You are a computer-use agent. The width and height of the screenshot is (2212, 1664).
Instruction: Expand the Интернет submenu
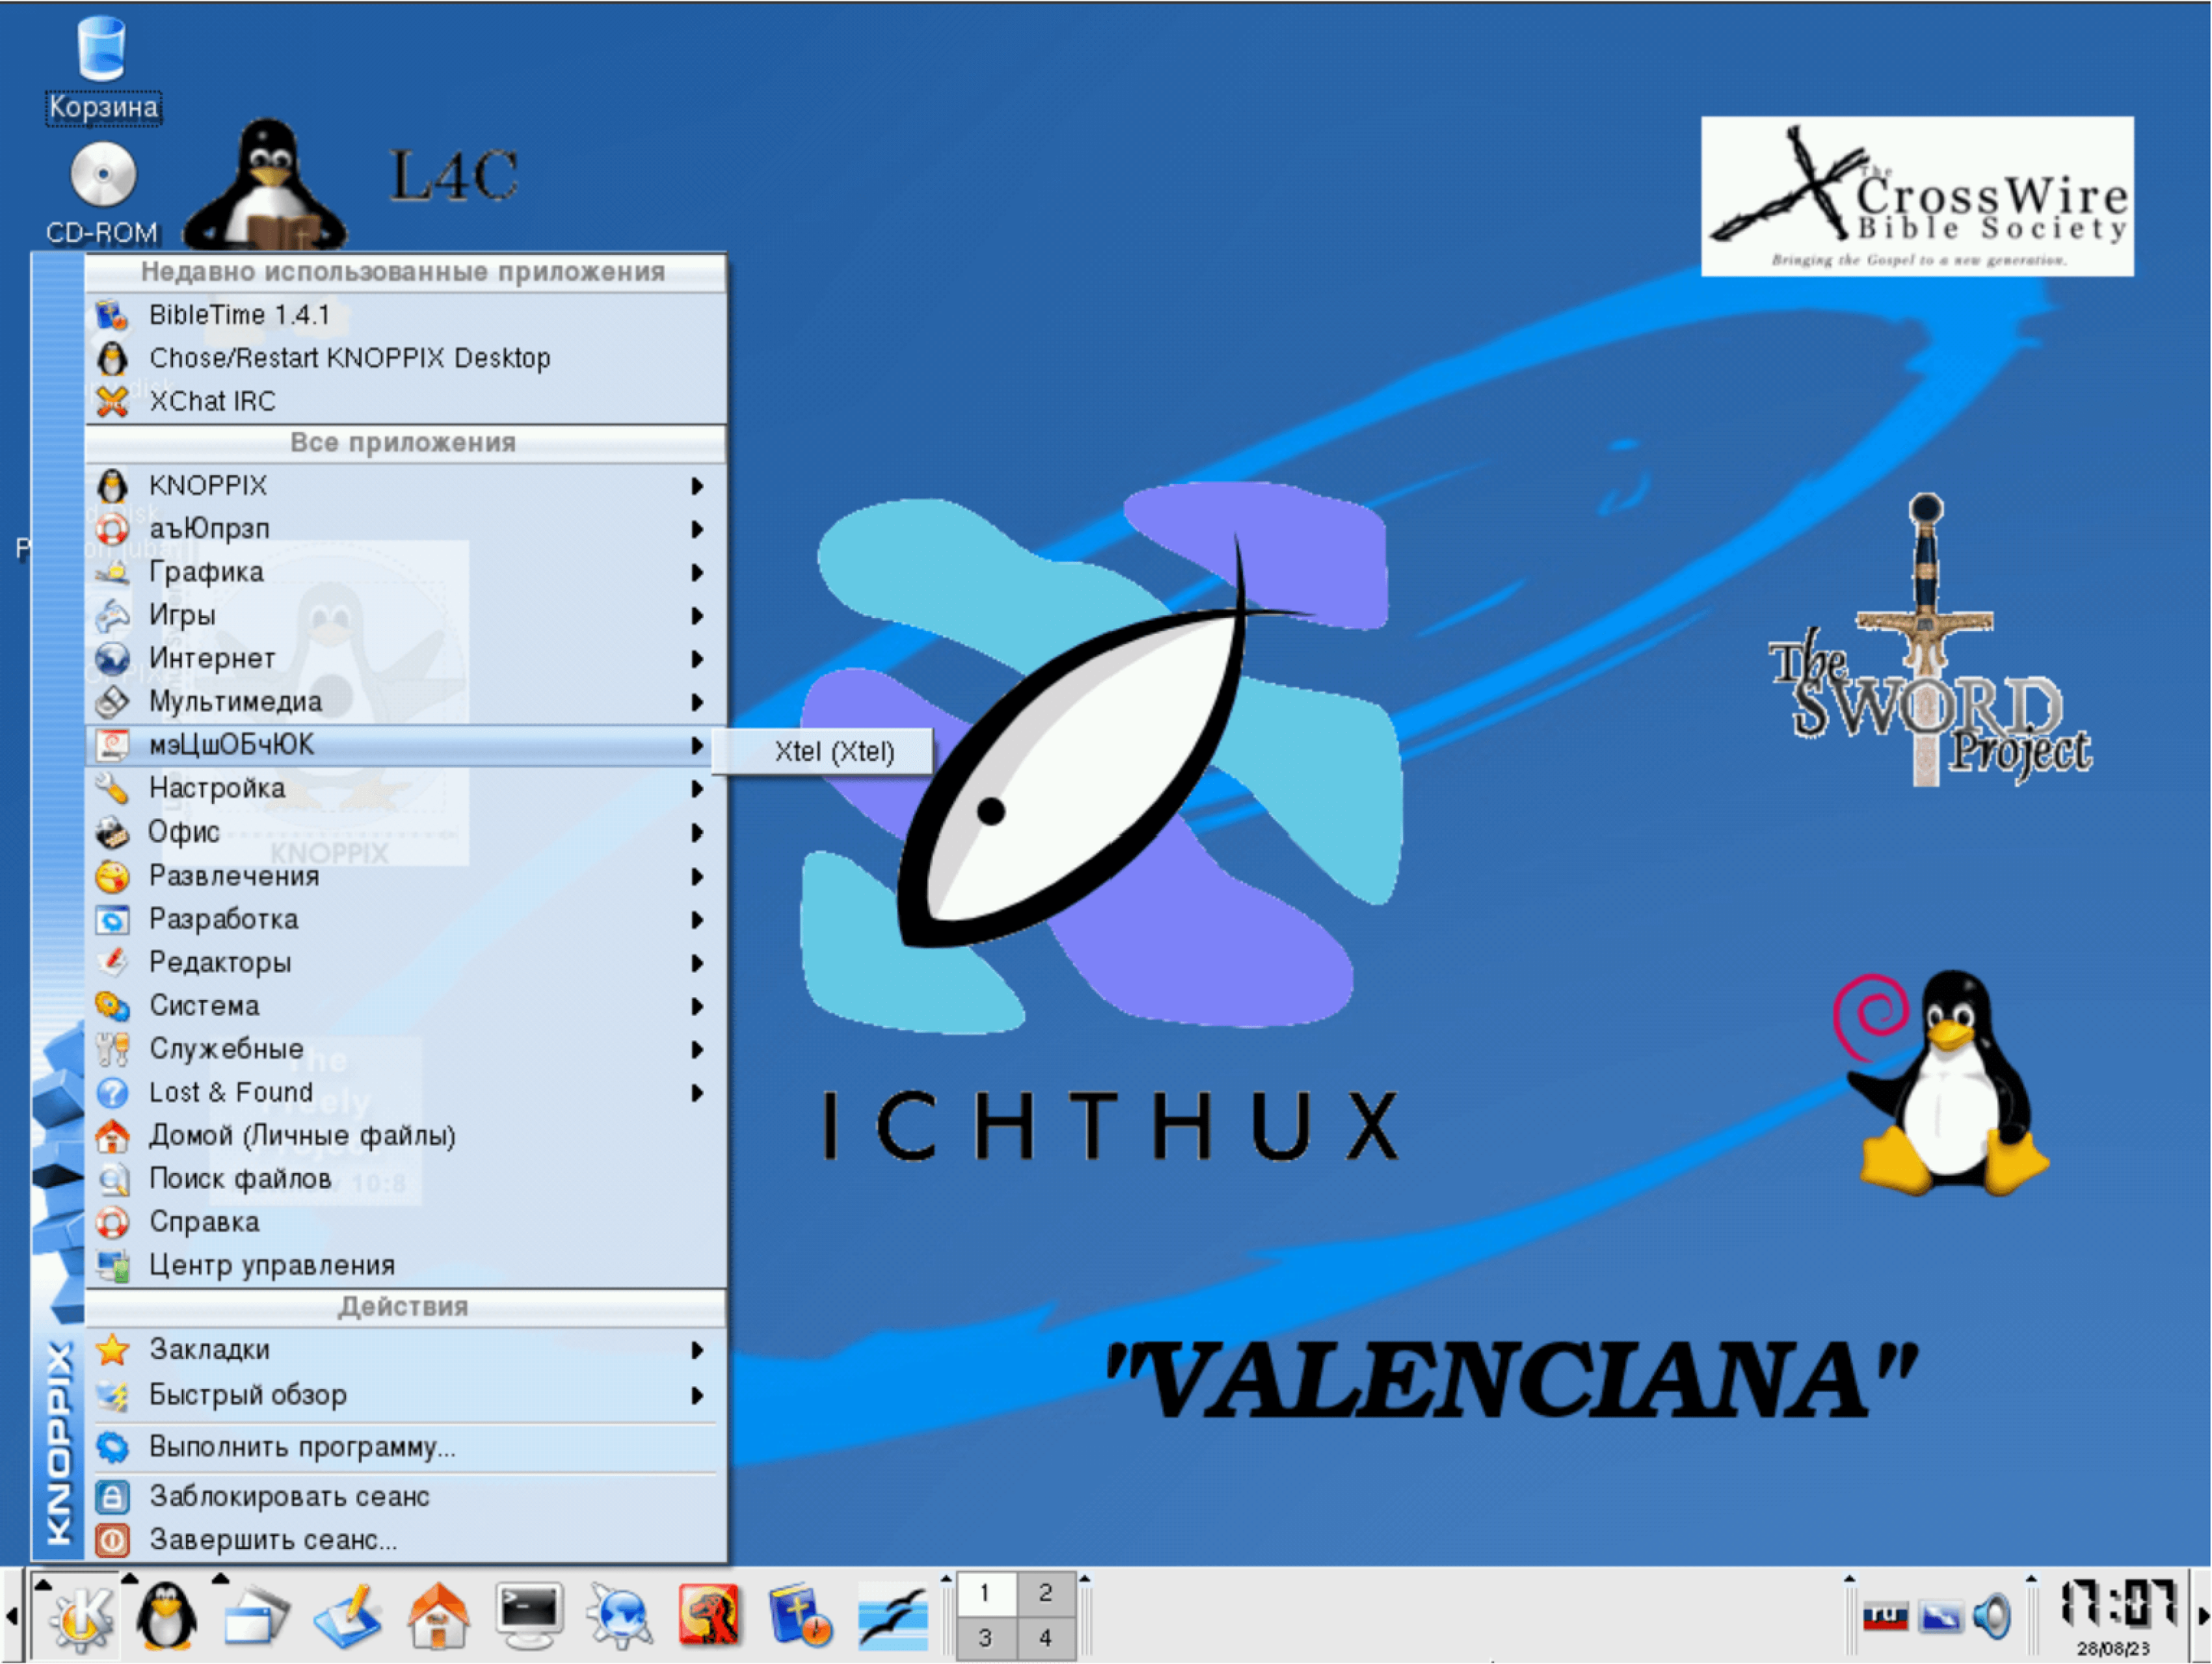(x=406, y=660)
